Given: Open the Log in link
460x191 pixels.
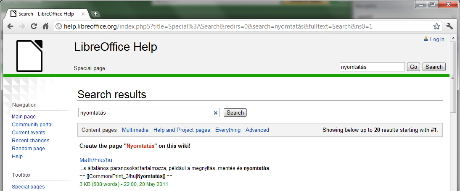Looking at the screenshot, I should pyautogui.click(x=437, y=39).
